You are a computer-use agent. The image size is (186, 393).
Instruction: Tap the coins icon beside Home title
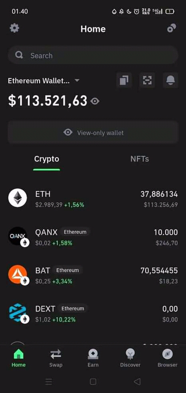[x=172, y=28]
